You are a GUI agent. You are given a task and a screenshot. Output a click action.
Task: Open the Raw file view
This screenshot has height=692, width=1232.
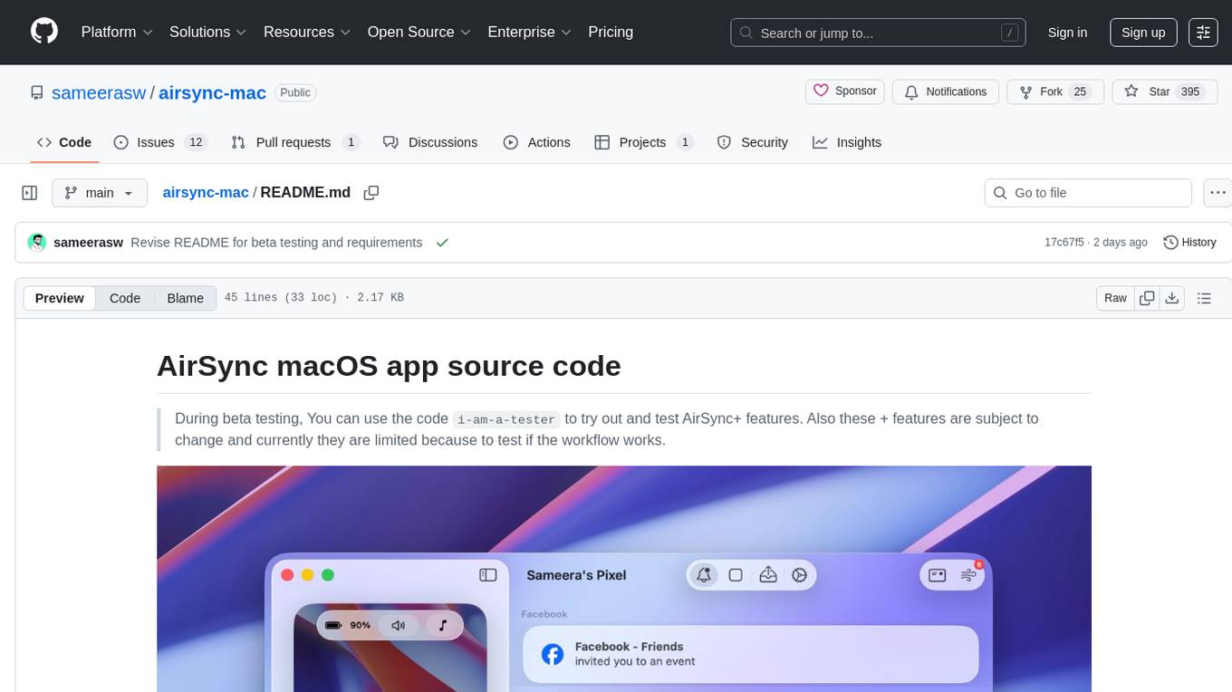[1115, 298]
